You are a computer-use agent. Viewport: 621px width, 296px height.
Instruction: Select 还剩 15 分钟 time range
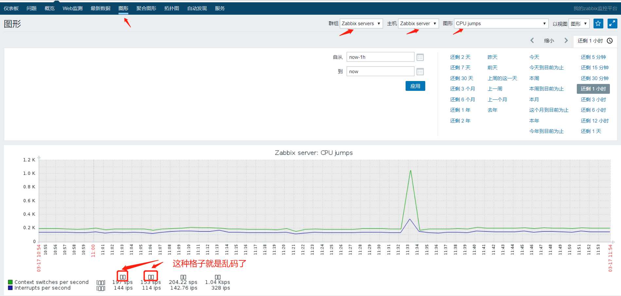(595, 67)
